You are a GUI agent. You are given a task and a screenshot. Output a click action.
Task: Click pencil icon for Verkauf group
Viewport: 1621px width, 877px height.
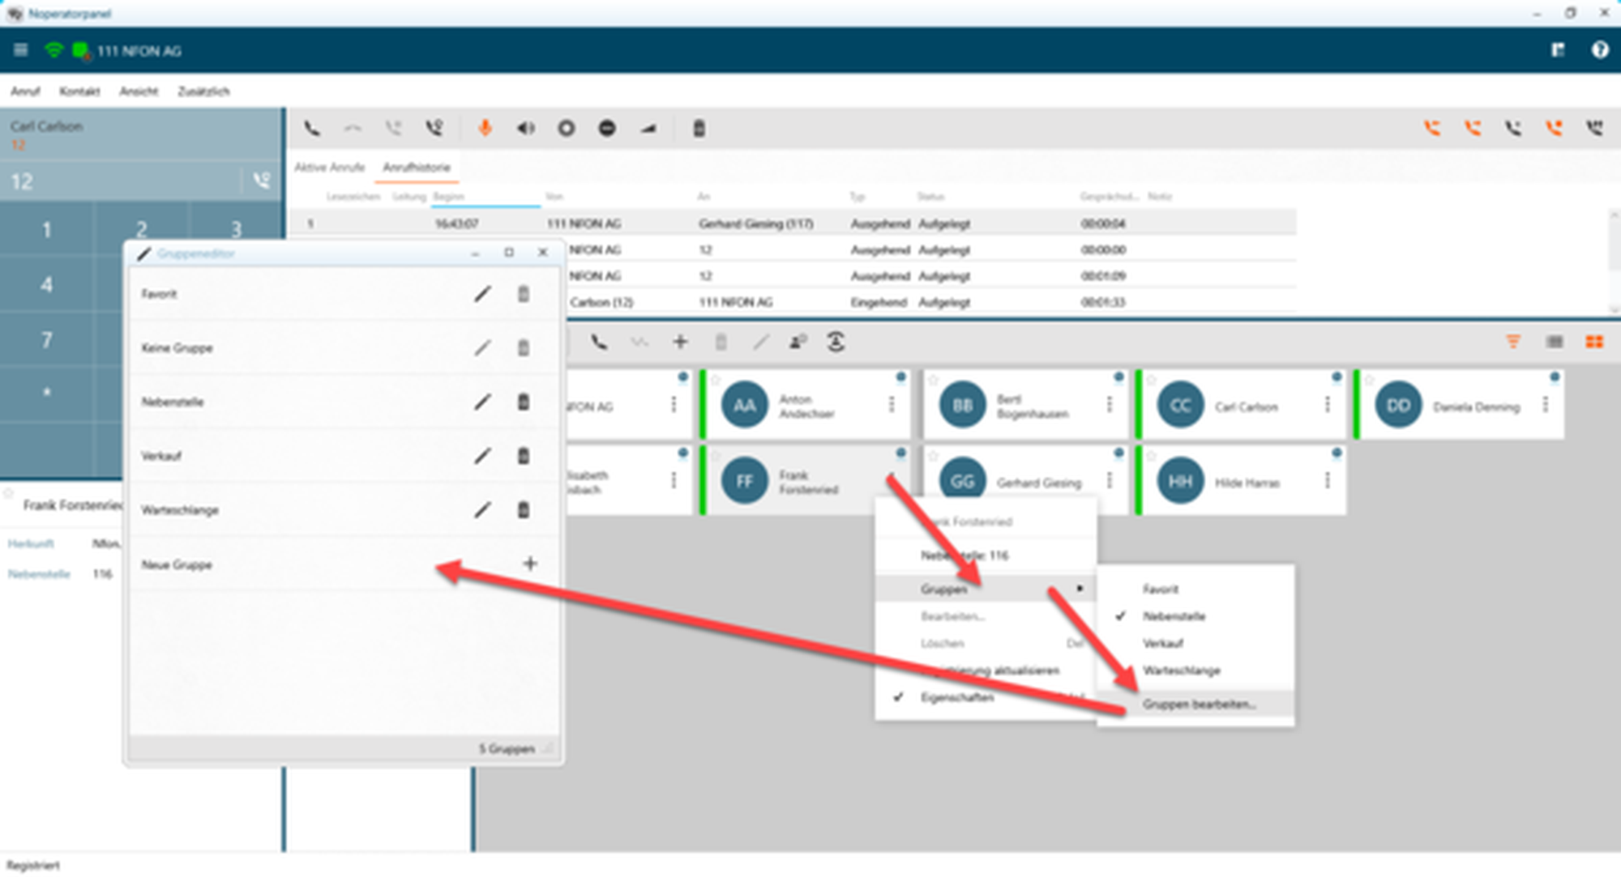(482, 456)
